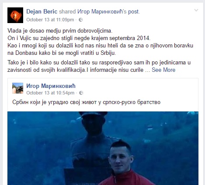Open Игор Маринковић's name in share header
This screenshot has width=205, height=185.
point(100,12)
